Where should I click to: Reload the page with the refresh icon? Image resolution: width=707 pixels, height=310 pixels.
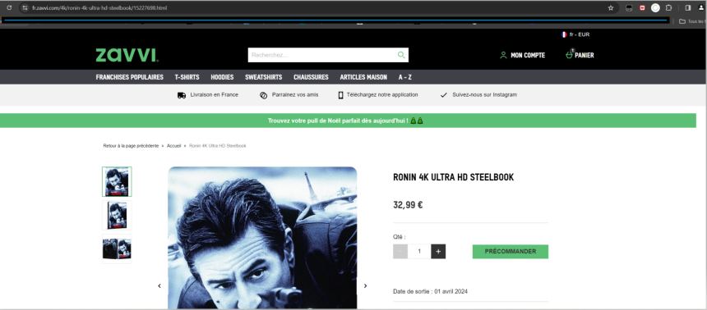click(9, 7)
